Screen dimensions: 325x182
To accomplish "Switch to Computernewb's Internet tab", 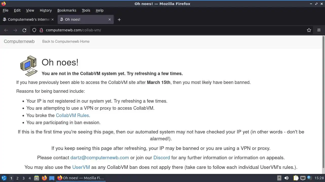I will pos(28,19).
